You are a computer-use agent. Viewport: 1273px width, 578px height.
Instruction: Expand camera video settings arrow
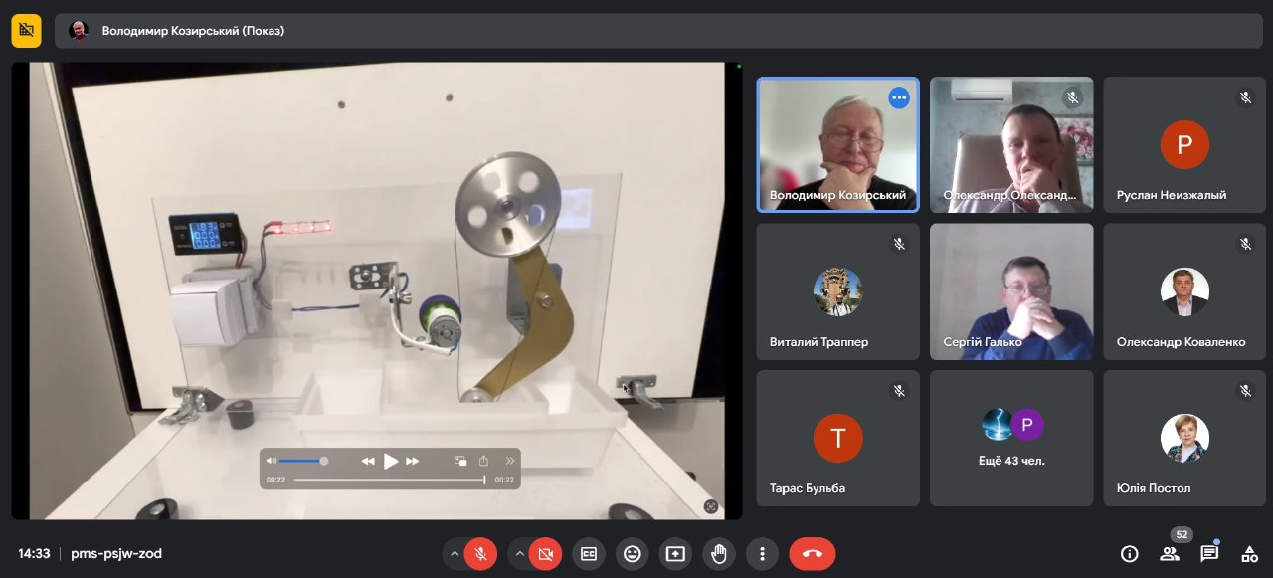(x=519, y=553)
